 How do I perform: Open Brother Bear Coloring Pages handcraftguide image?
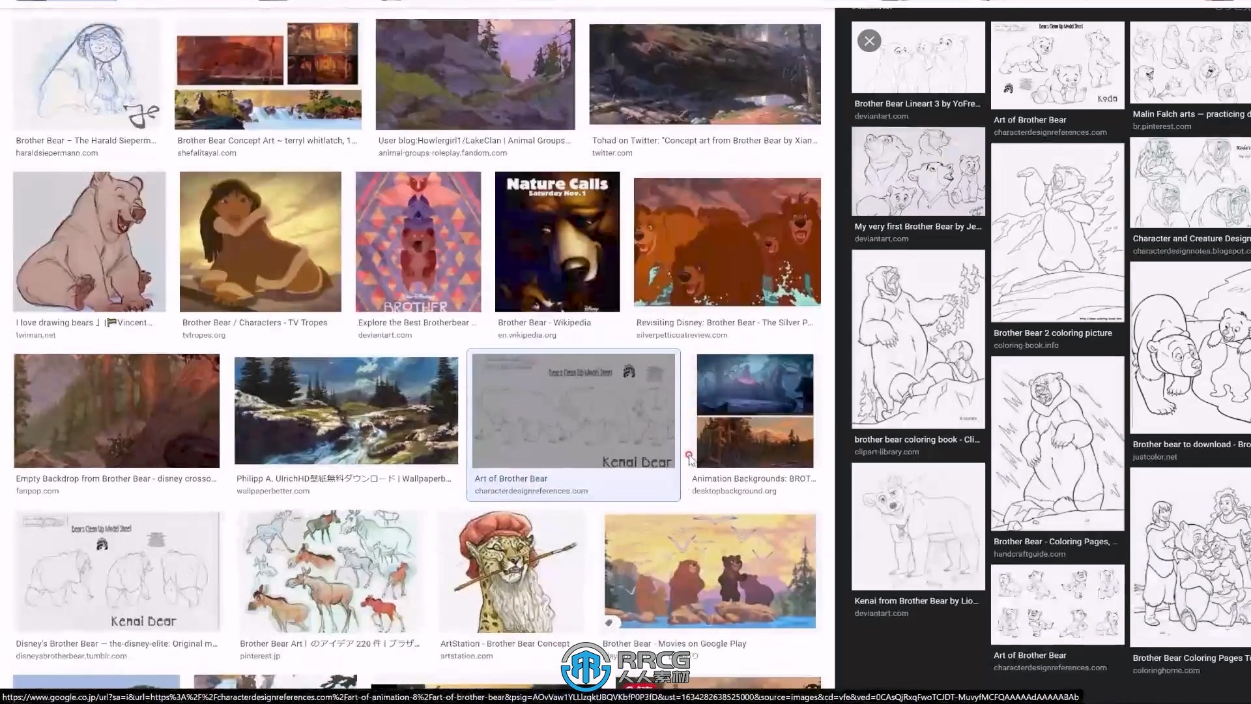pyautogui.click(x=1057, y=443)
